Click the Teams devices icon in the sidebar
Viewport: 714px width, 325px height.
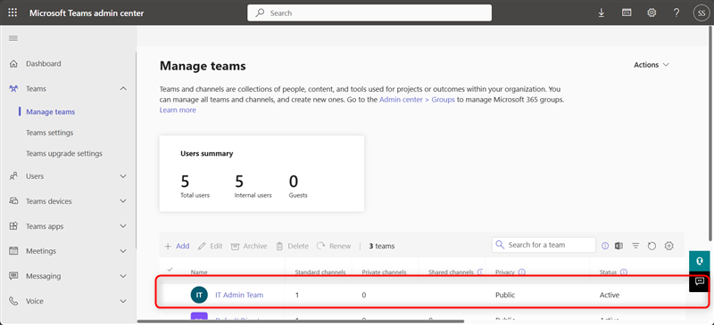pos(13,201)
